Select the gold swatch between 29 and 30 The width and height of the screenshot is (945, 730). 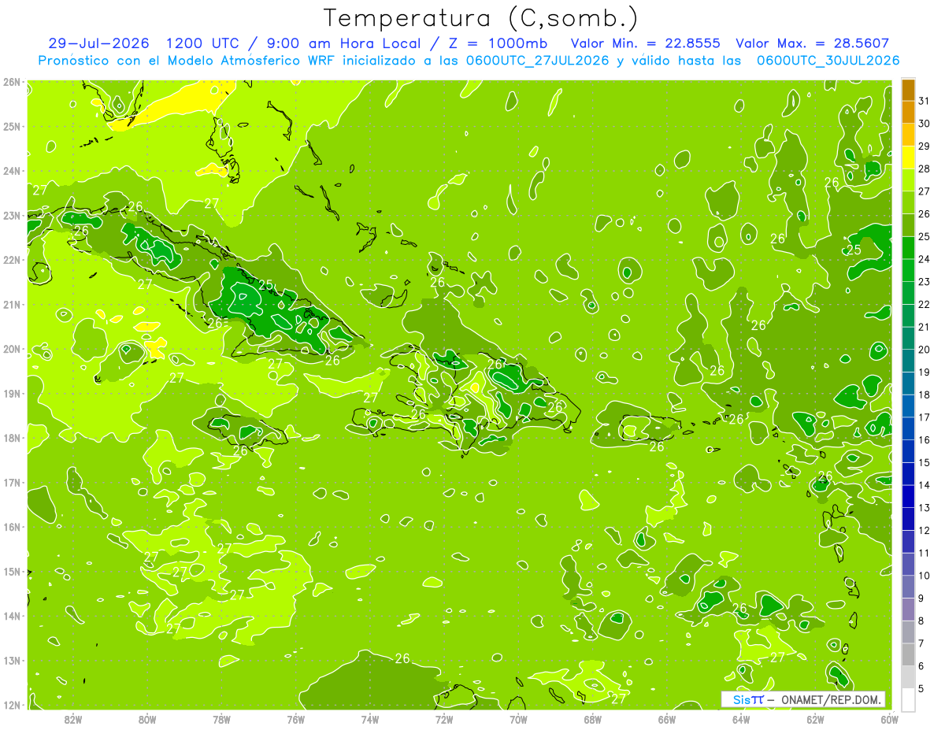coord(908,135)
